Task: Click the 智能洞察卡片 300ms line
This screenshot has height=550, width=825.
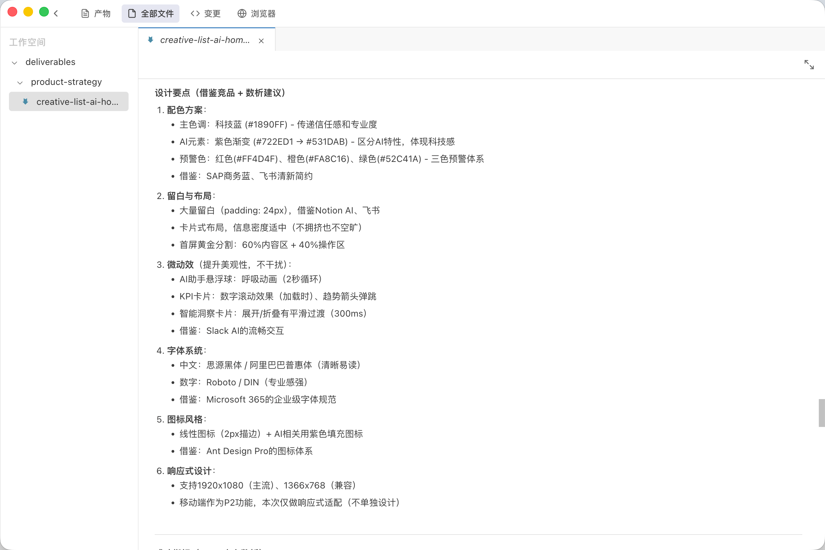Action: tap(273, 313)
